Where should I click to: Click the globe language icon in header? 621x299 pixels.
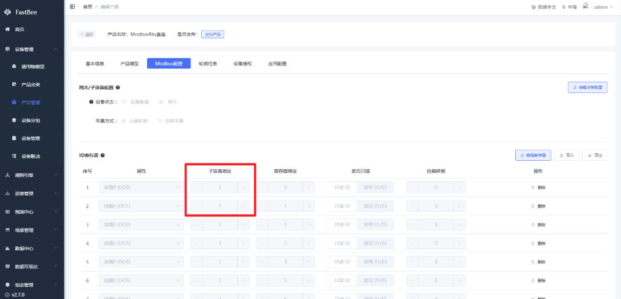coord(534,7)
